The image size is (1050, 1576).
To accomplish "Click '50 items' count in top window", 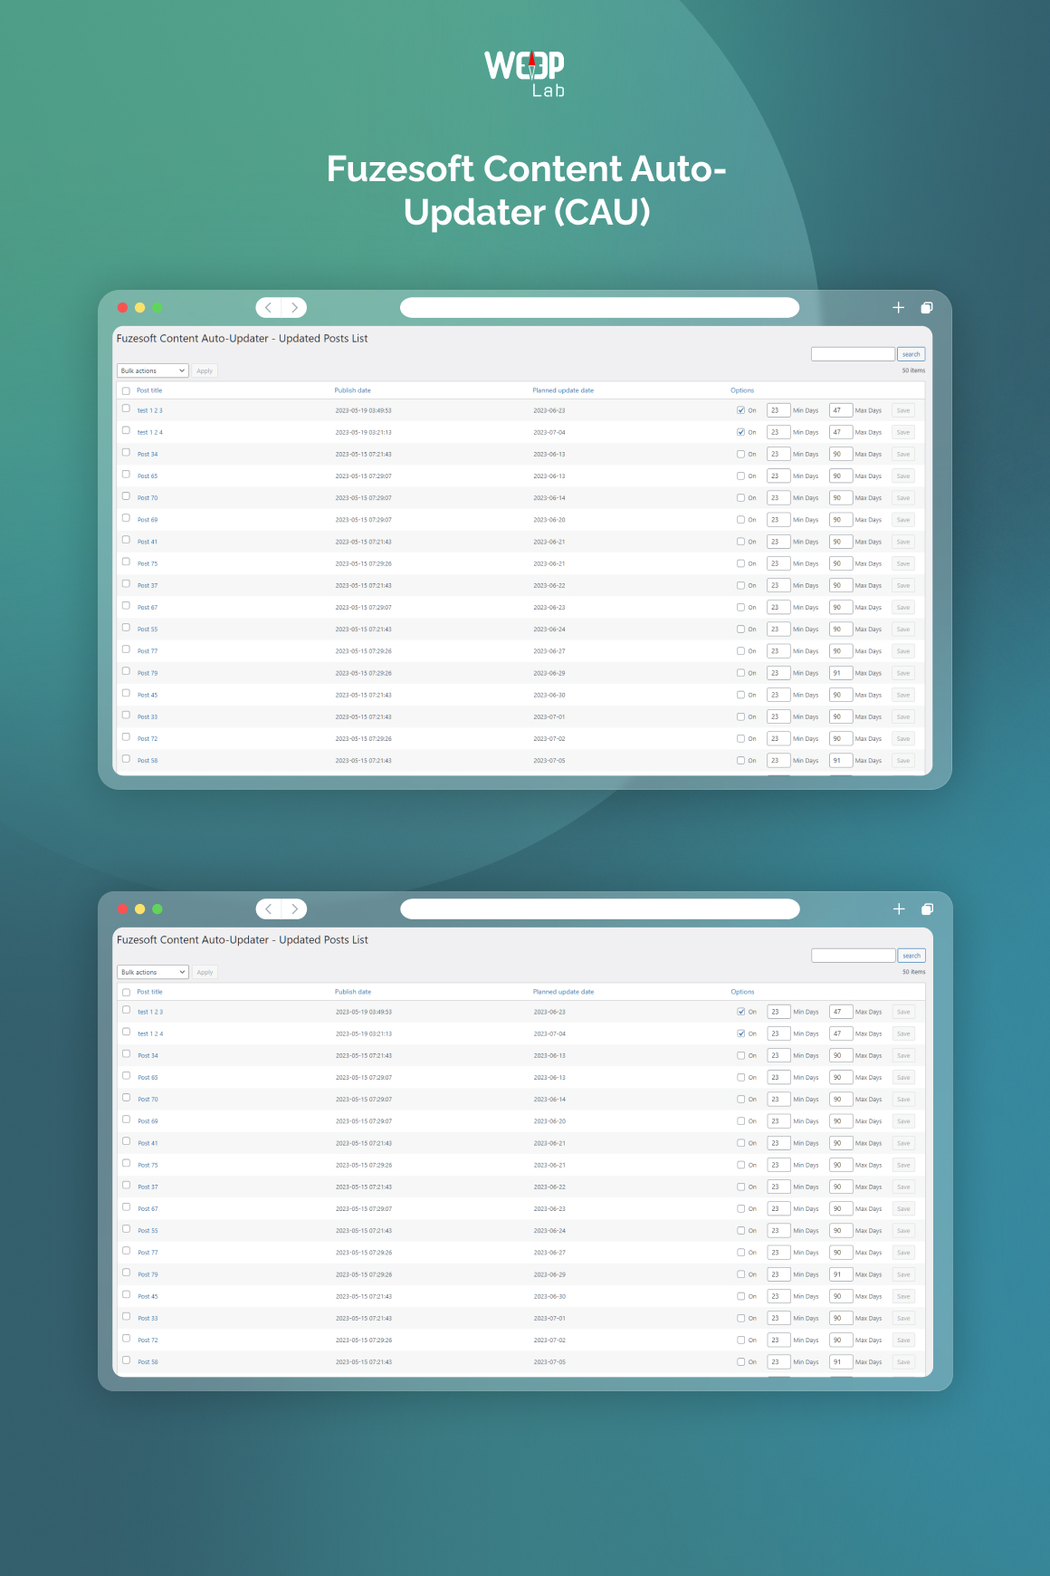I will click(913, 370).
